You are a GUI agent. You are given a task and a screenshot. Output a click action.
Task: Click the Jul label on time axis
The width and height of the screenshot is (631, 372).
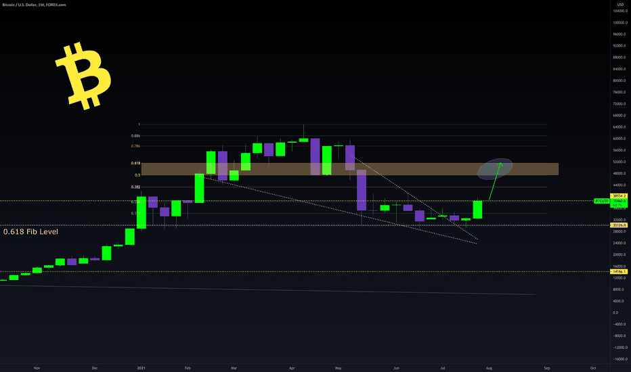point(443,368)
